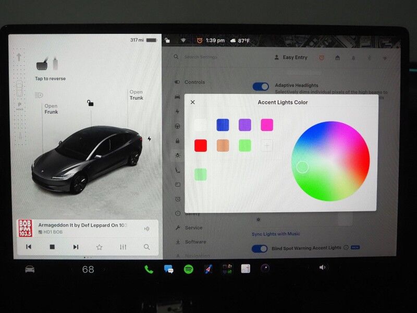Click the brightness sun icon below dialog
The image size is (417, 313).
258,220
